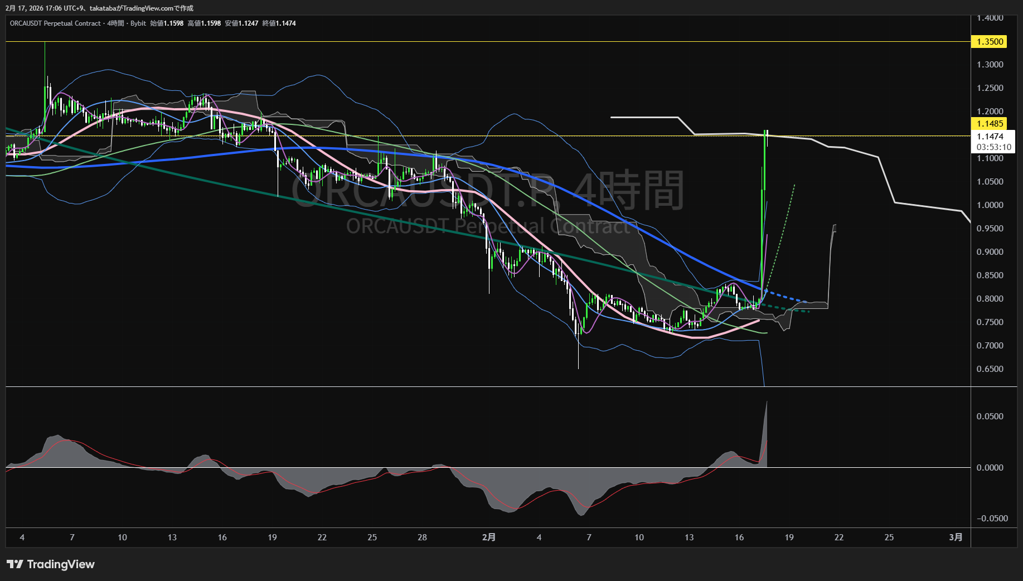Click the 1.0000 level on price axis
Screen dimensions: 1023x581
pos(990,205)
